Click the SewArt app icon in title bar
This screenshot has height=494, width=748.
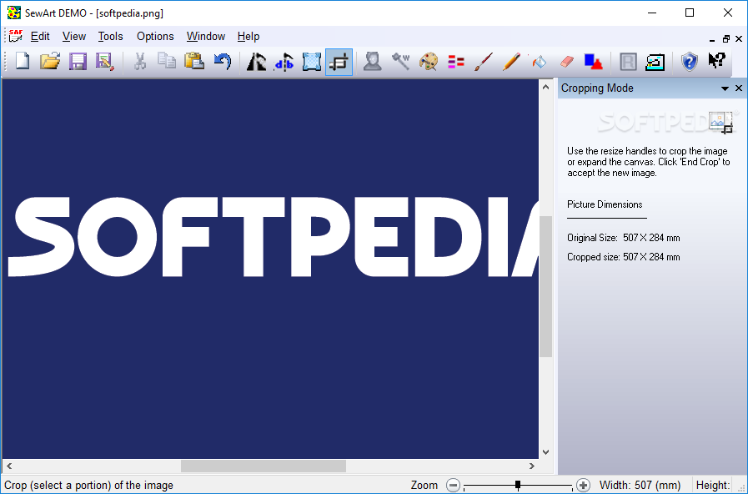coord(14,13)
